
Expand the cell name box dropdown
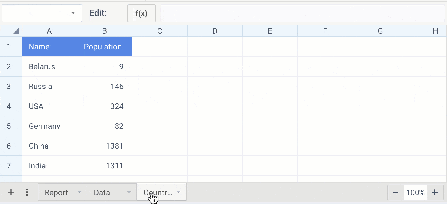(73, 13)
